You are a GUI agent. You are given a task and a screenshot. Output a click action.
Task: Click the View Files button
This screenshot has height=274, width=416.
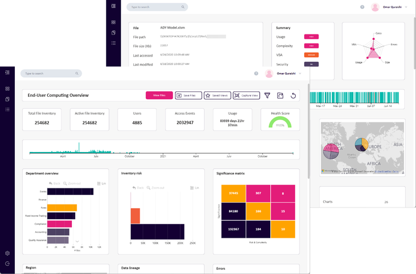click(x=159, y=96)
